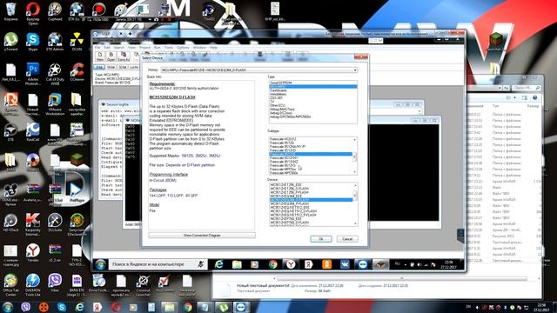Open the File menu
Viewport: 557px width, 313px height.
pyautogui.click(x=97, y=47)
